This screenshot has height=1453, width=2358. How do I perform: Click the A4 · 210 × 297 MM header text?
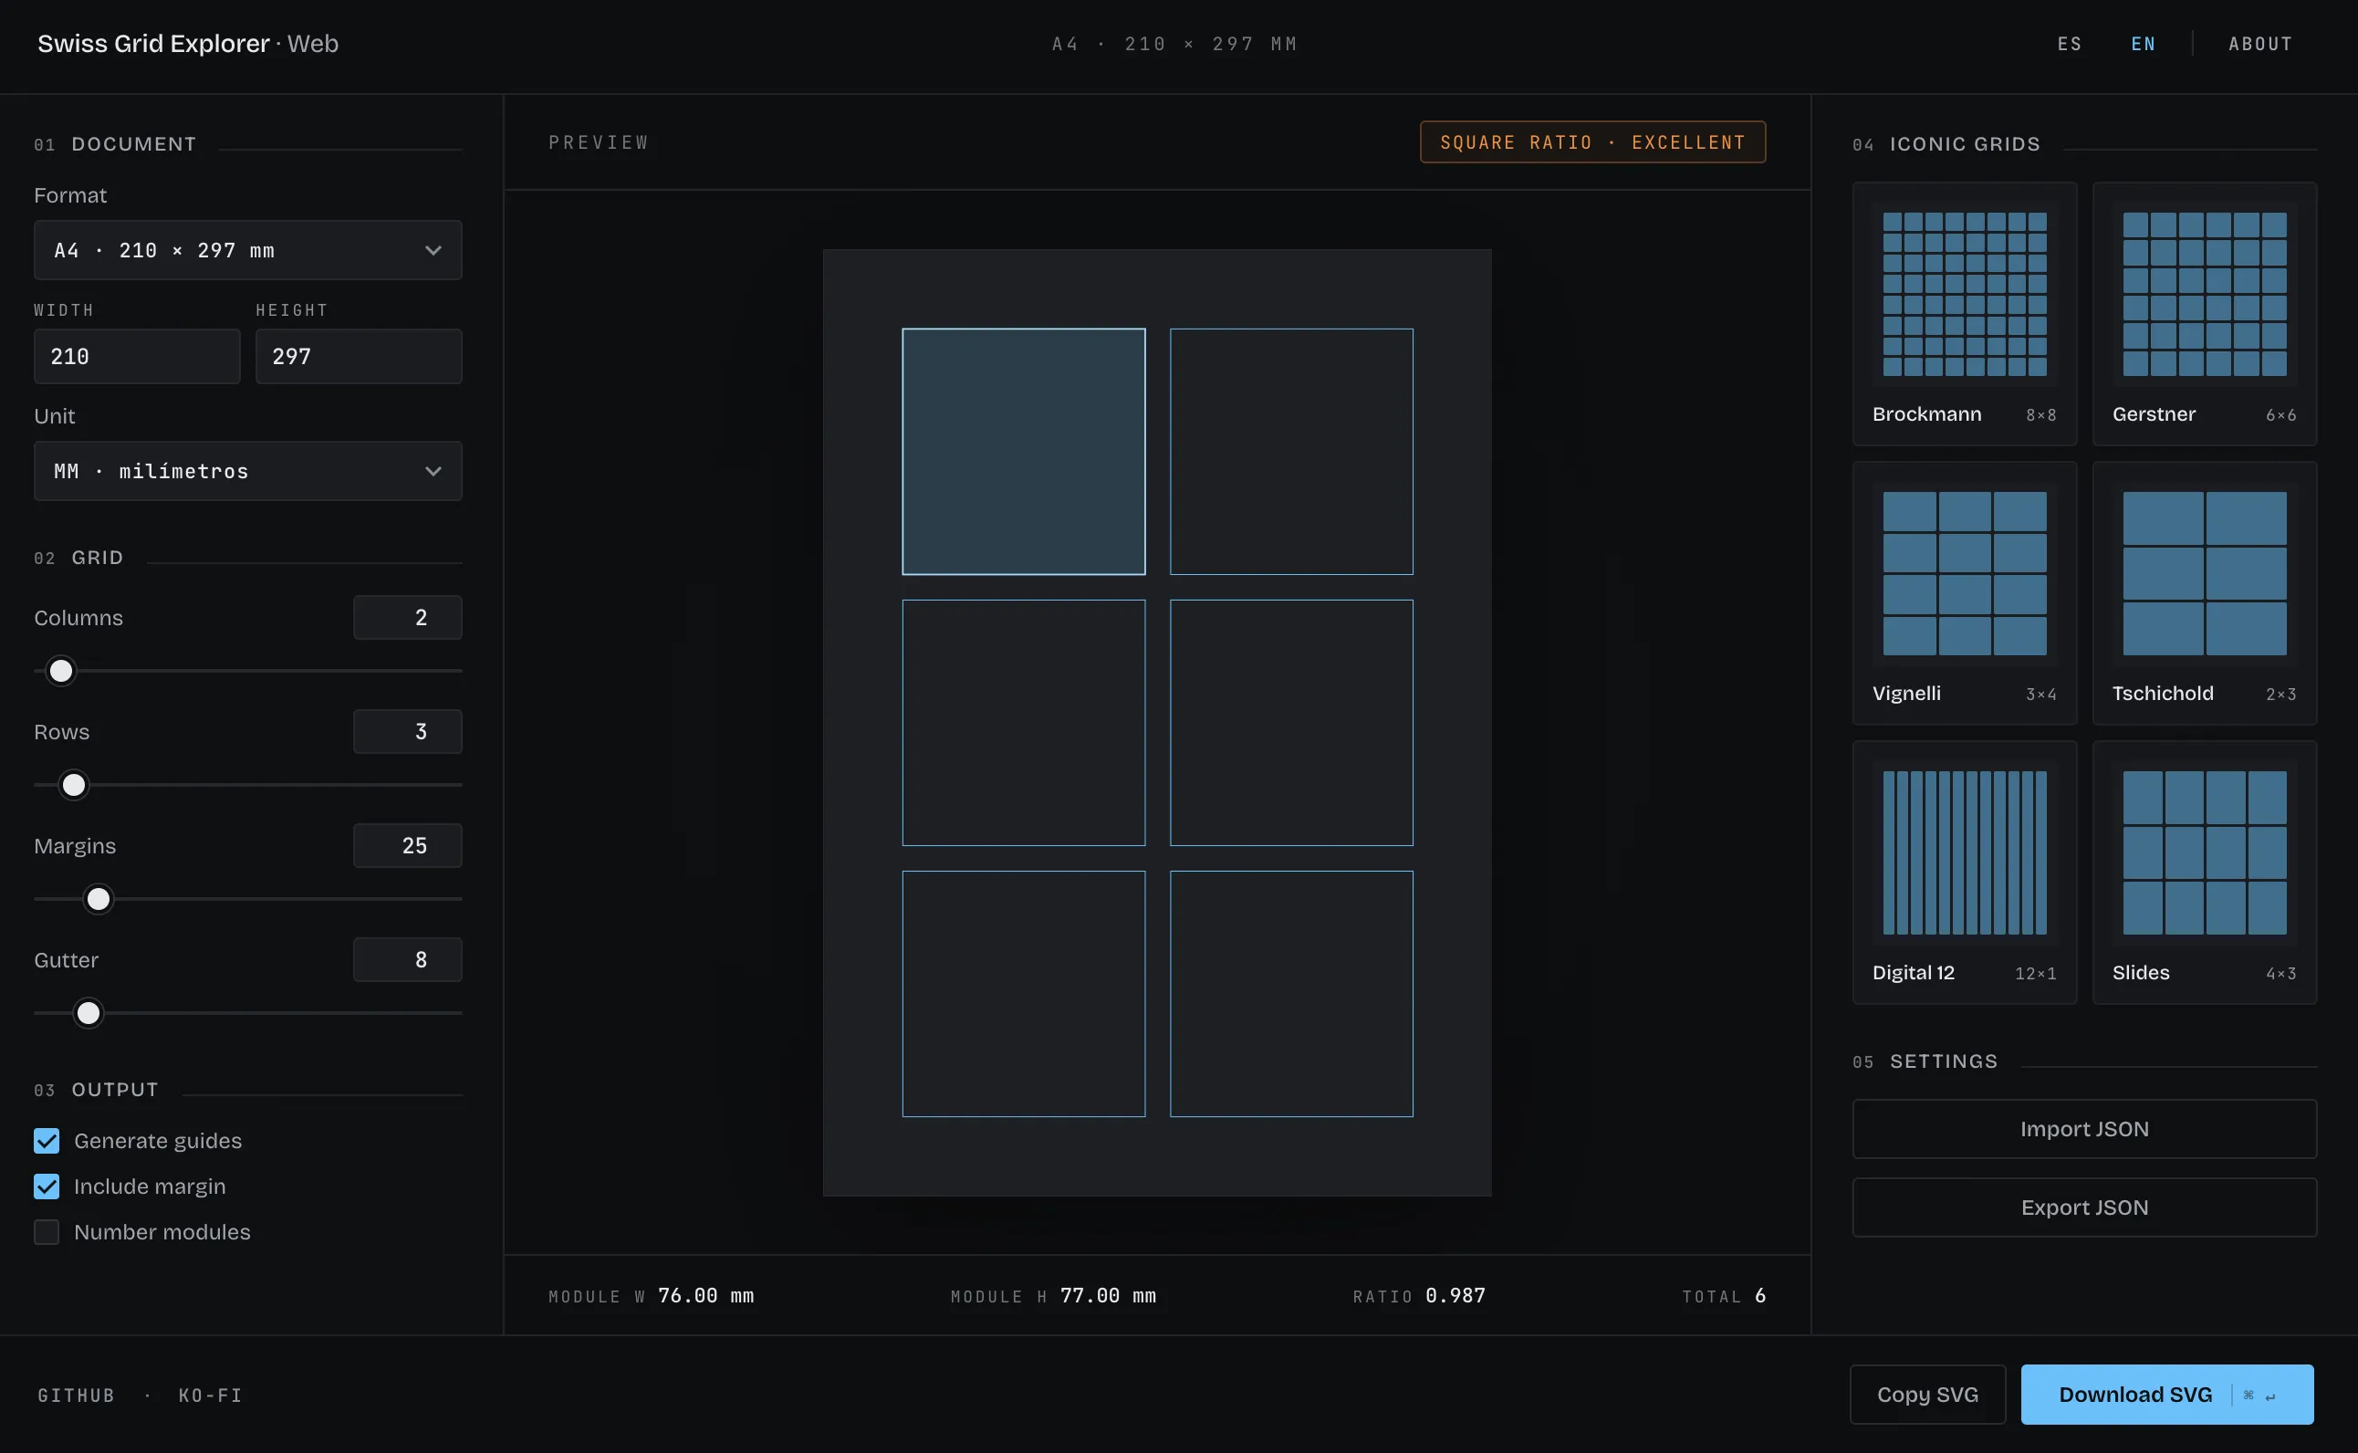coord(1175,44)
